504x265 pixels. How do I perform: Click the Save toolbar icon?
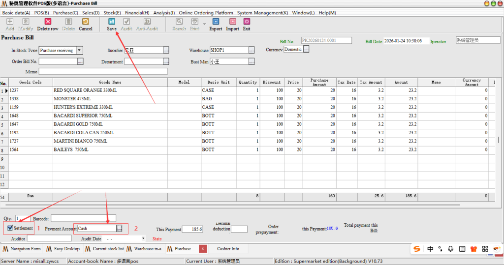pos(112,22)
